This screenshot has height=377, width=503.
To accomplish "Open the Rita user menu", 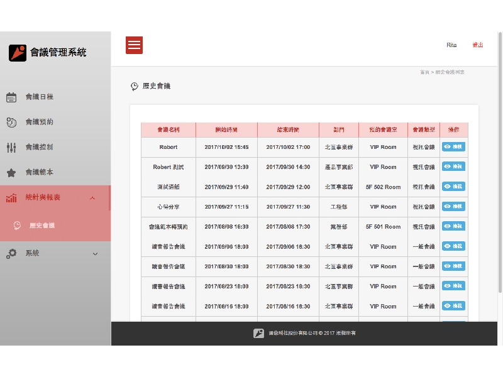I will (x=451, y=45).
